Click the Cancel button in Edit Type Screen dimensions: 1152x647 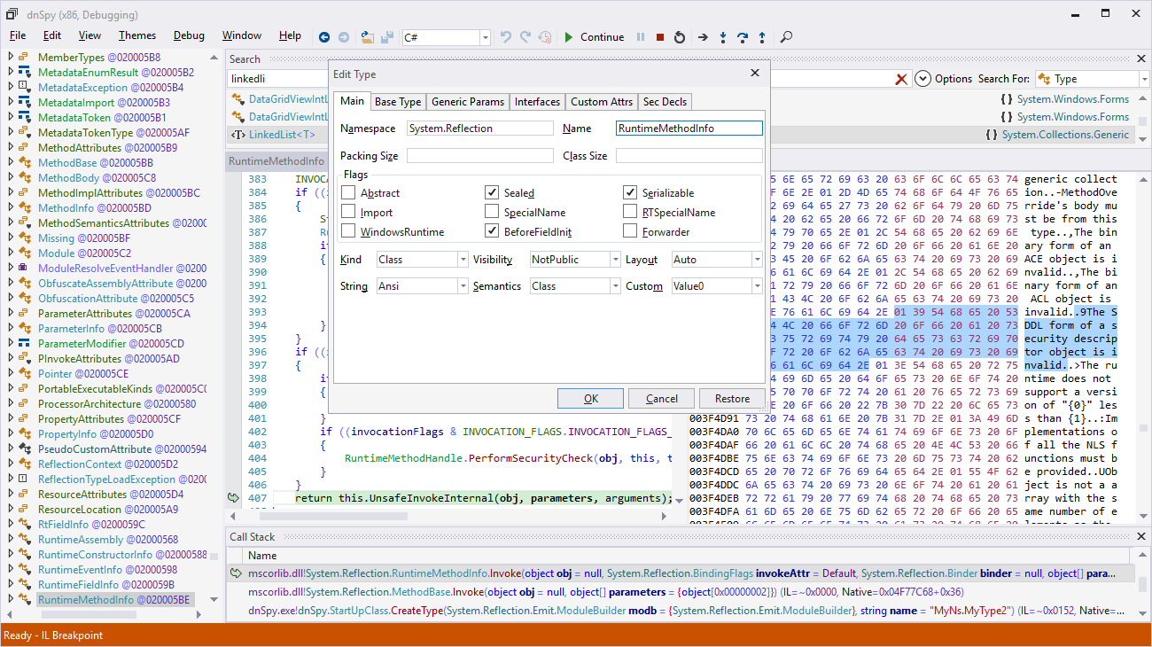click(x=662, y=398)
